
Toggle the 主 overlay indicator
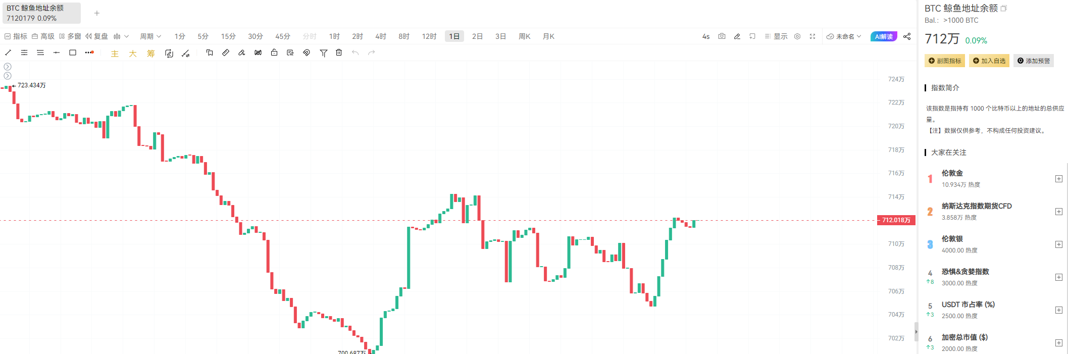(x=115, y=54)
